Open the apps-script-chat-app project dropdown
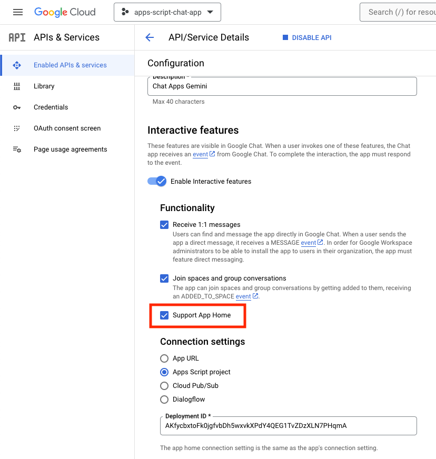This screenshot has width=436, height=459. point(167,12)
